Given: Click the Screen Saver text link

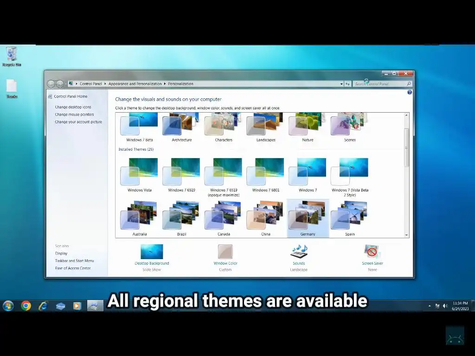Looking at the screenshot, I should tap(372, 263).
